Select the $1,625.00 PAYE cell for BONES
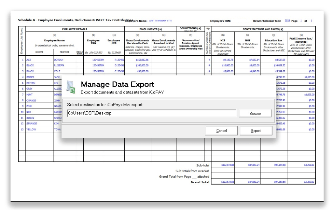Screen dimensions: 333x210 pyautogui.click(x=301, y=77)
